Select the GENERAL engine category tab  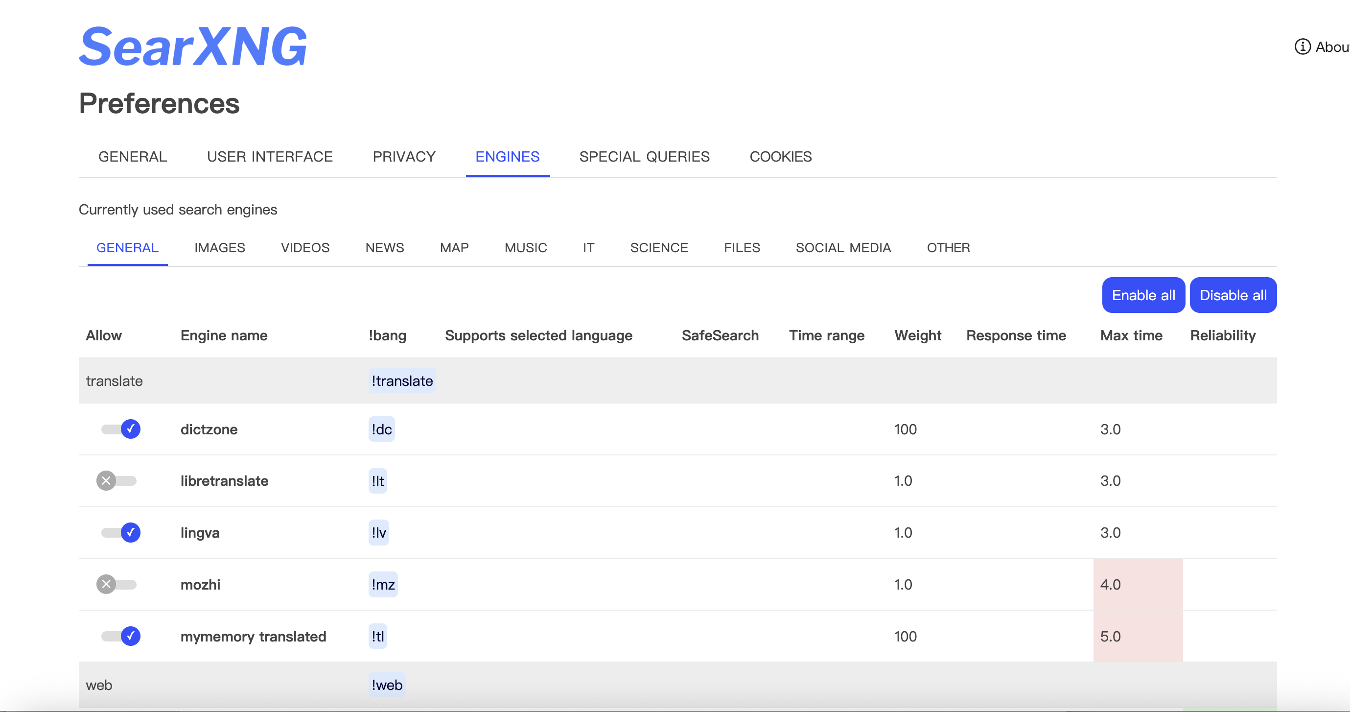(x=127, y=247)
